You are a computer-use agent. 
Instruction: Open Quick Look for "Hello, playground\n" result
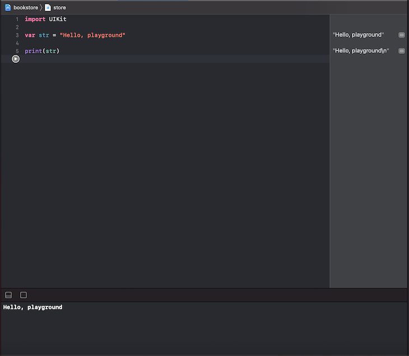[x=401, y=50]
